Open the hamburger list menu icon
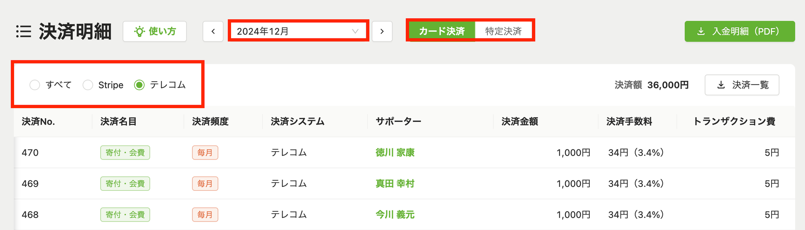Image resolution: width=805 pixels, height=230 pixels. tap(24, 31)
